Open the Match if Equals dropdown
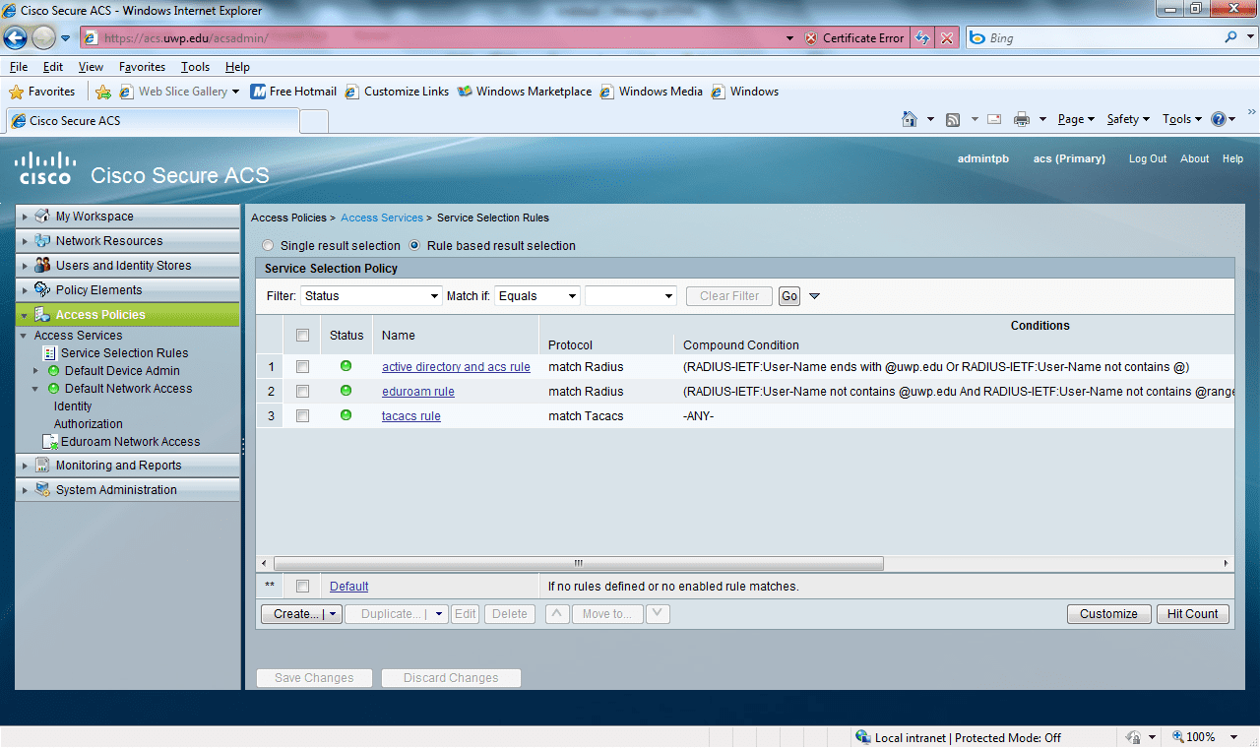The width and height of the screenshot is (1260, 748). (x=537, y=296)
